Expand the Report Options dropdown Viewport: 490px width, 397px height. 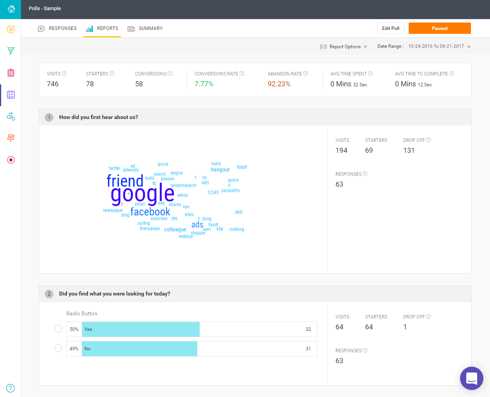[344, 47]
